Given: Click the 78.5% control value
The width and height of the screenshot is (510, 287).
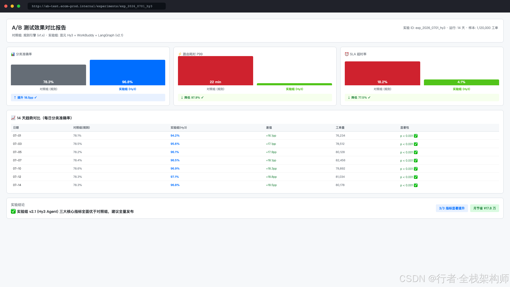Looking at the screenshot, I should [x=78, y=144].
